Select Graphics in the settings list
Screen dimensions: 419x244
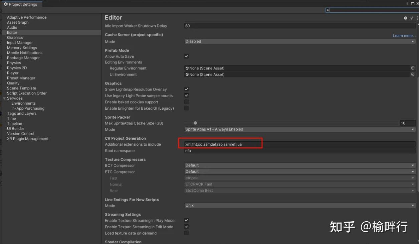(x=15, y=38)
